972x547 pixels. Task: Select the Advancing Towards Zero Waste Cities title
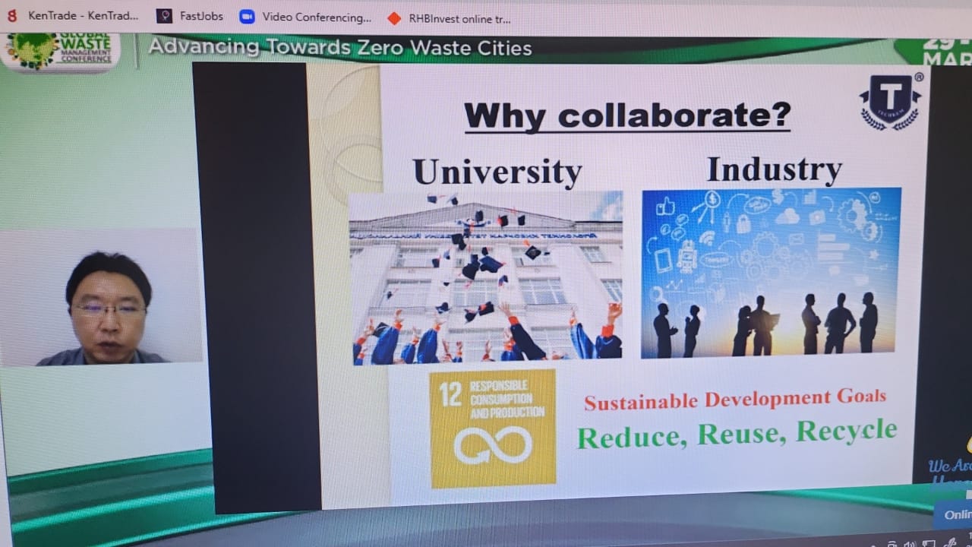tap(340, 48)
